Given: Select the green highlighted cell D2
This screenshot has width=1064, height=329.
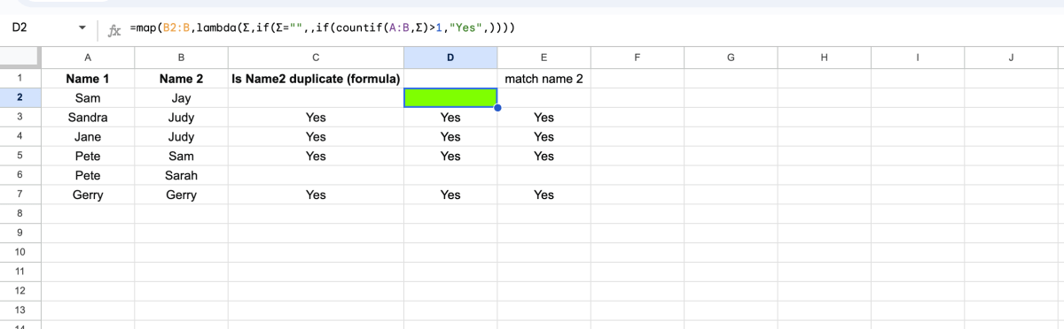Looking at the screenshot, I should [x=450, y=98].
